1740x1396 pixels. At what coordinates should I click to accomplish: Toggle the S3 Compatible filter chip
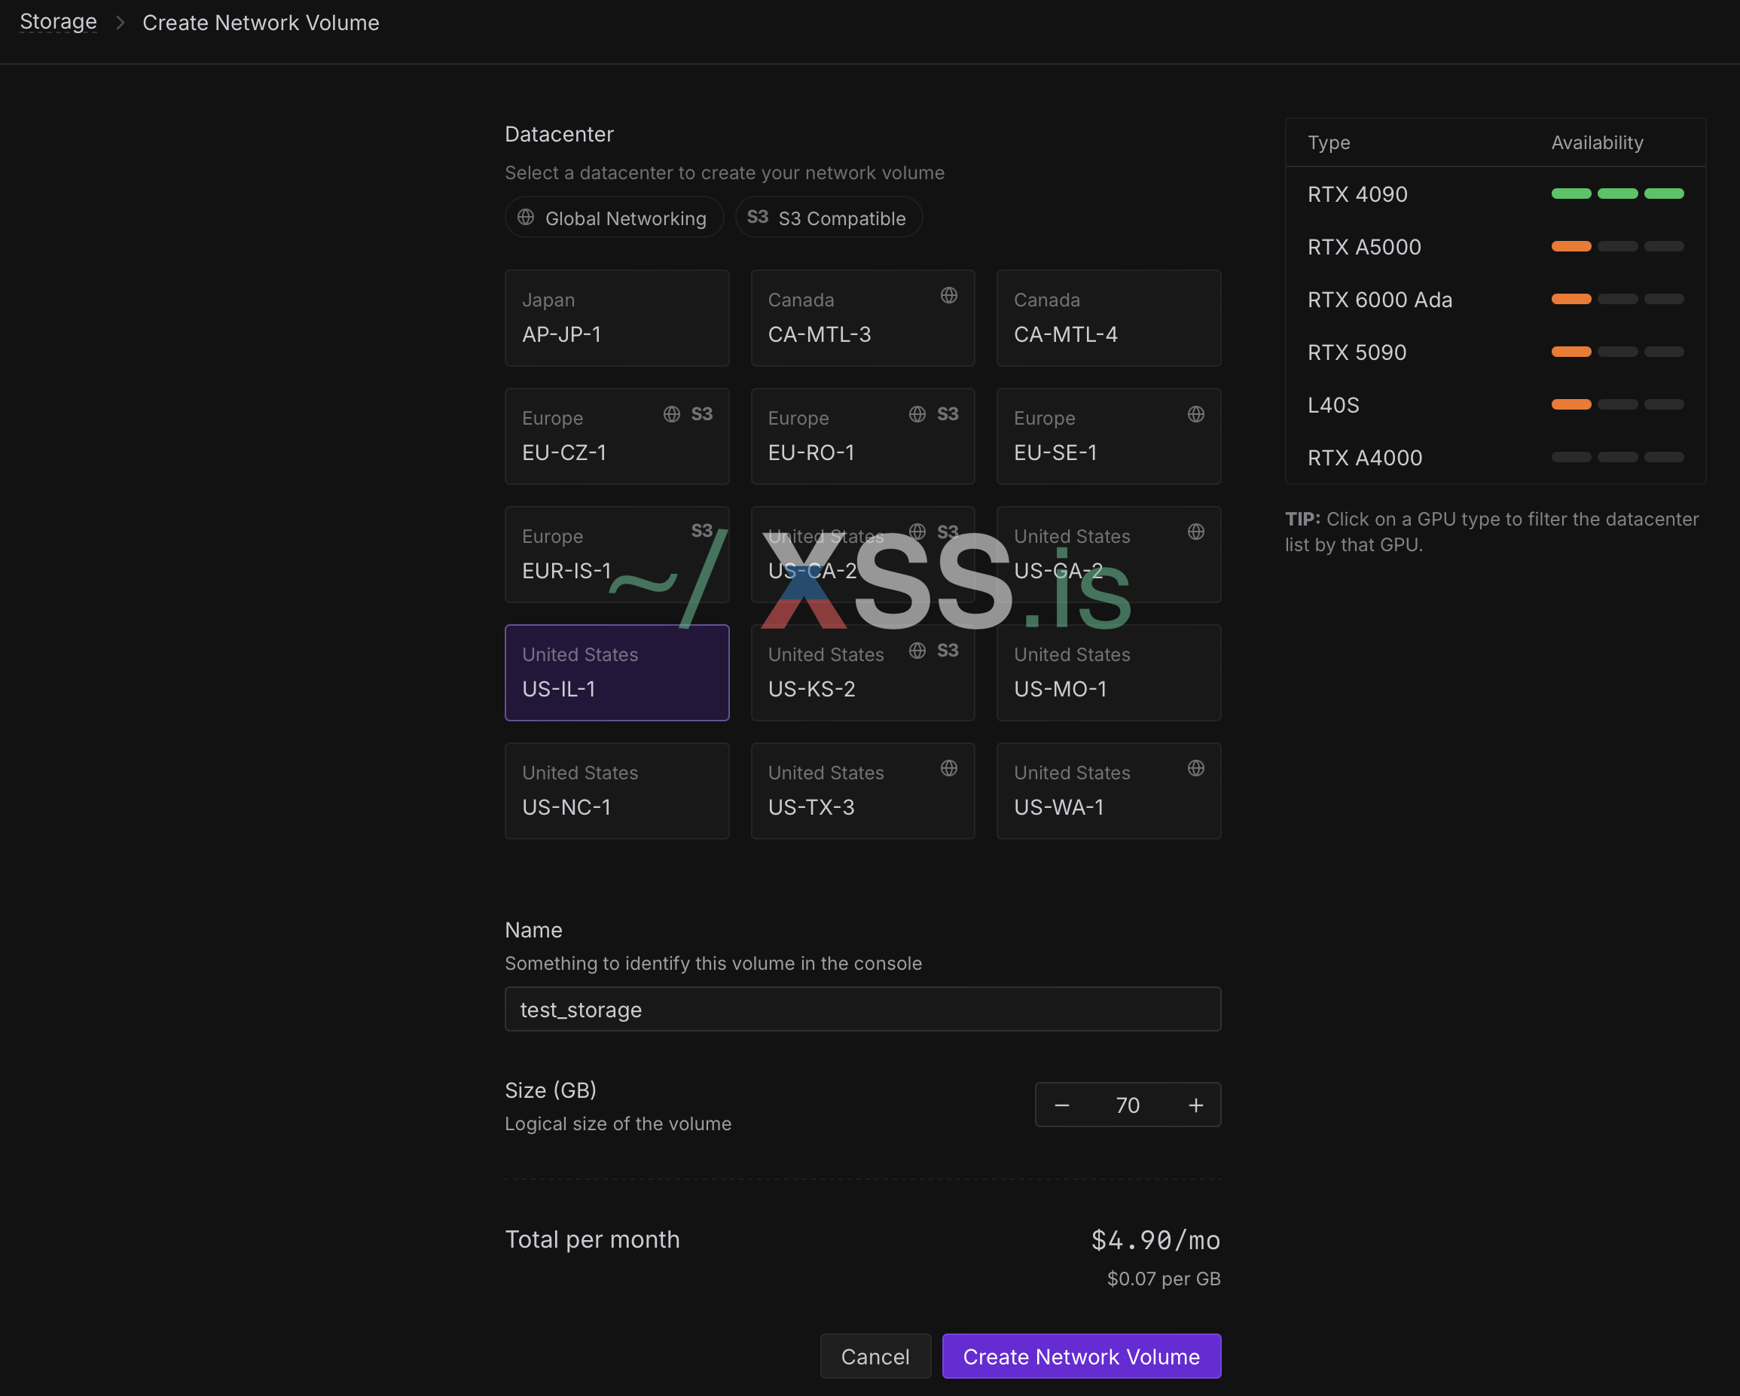828,218
